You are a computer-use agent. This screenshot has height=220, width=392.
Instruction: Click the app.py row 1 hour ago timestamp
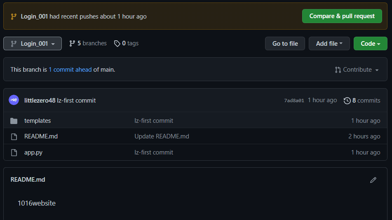coord(366,152)
